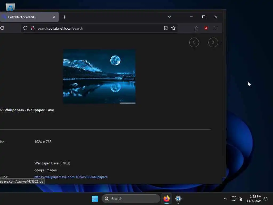Maximize the Firefox window
273x205 pixels.
coord(203,17)
